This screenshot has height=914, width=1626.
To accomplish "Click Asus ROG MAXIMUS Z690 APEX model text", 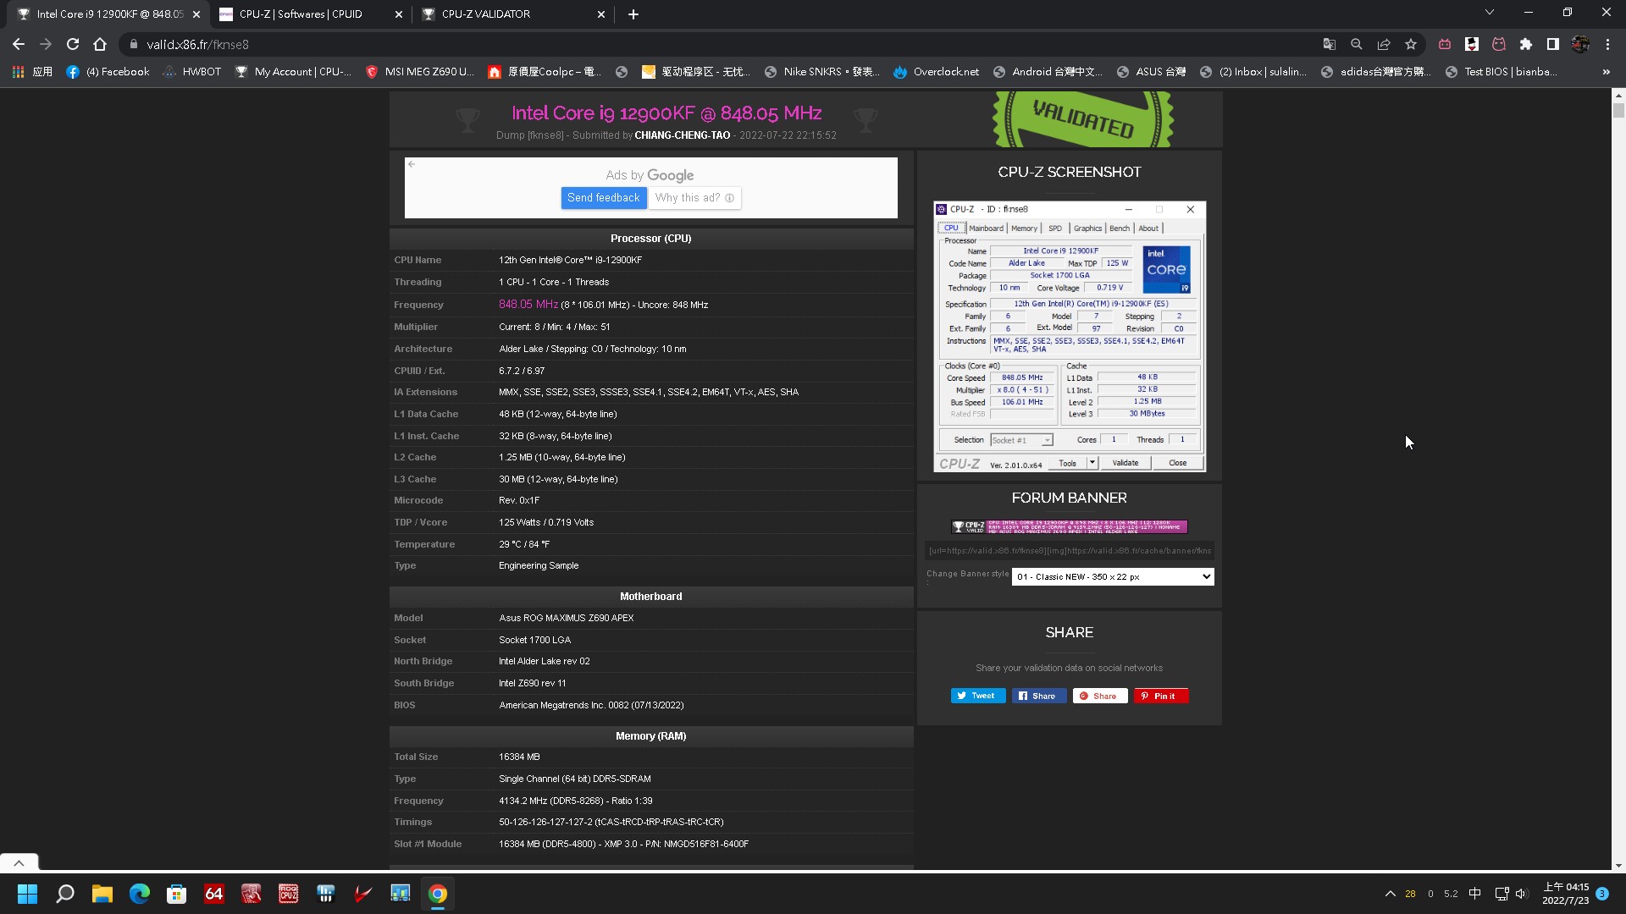I will point(567,618).
